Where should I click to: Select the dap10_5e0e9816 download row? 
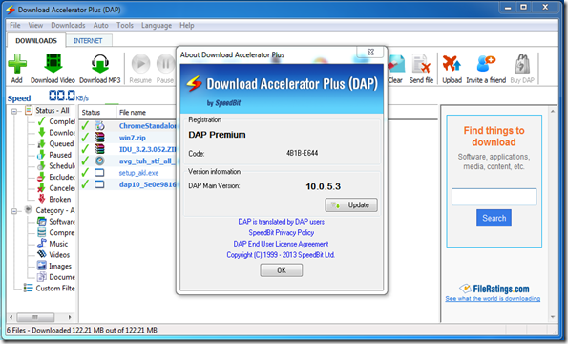(129, 184)
